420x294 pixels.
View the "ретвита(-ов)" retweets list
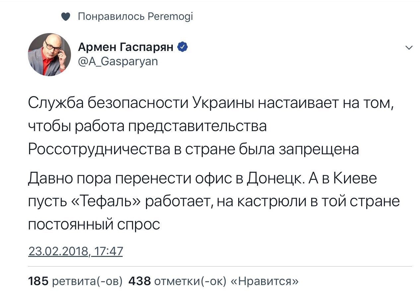pos(88,281)
